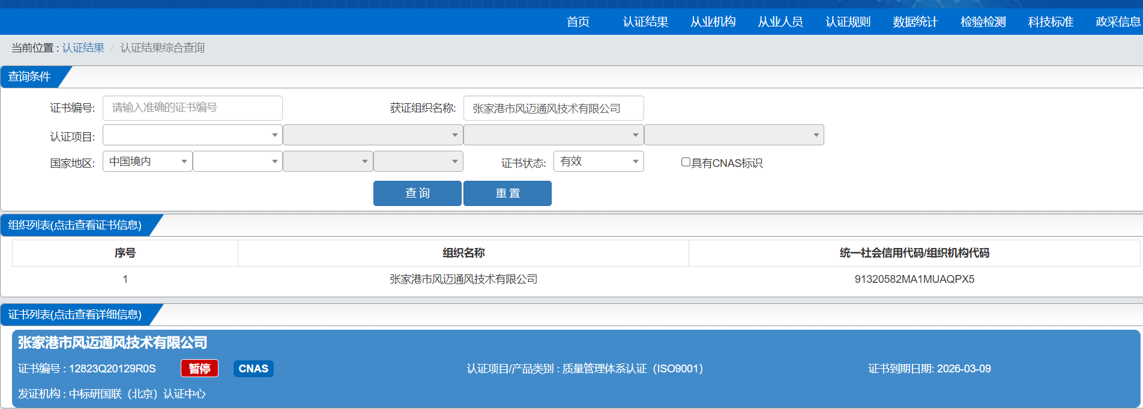Open the fourth 认证项目 dropdown

point(734,135)
